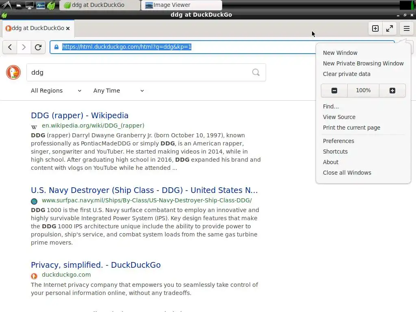Click DuckDuckGo favicon beside duckduckgo.com
Viewport: 416px width, 312px height.
click(x=34, y=276)
